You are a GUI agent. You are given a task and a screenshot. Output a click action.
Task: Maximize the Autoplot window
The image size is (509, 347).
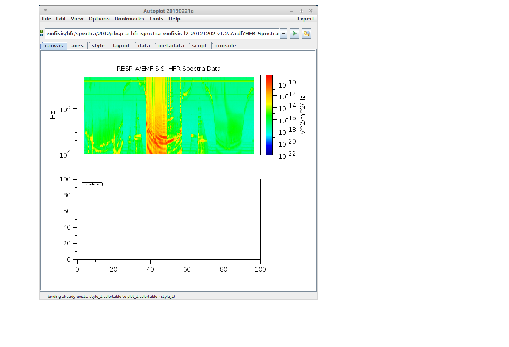tap(301, 11)
